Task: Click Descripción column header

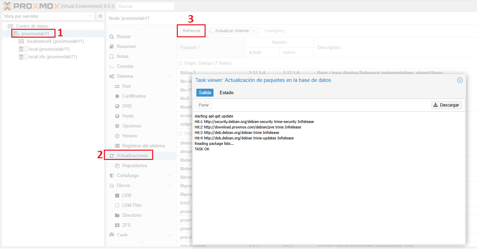Action: click(395, 48)
